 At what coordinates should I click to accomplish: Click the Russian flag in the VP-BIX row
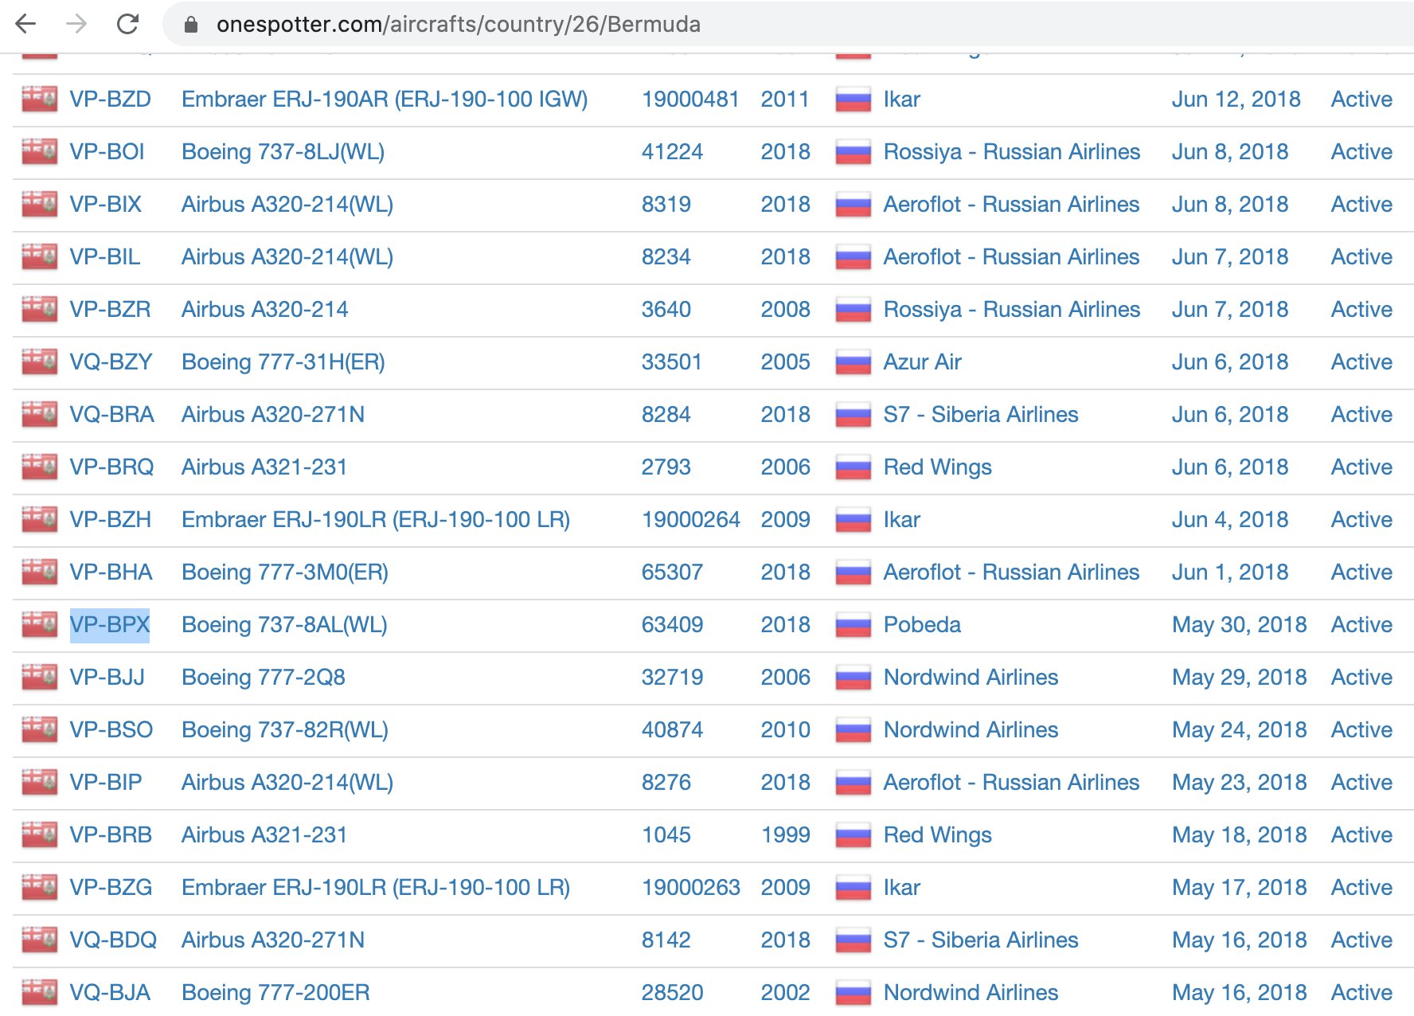(x=853, y=205)
